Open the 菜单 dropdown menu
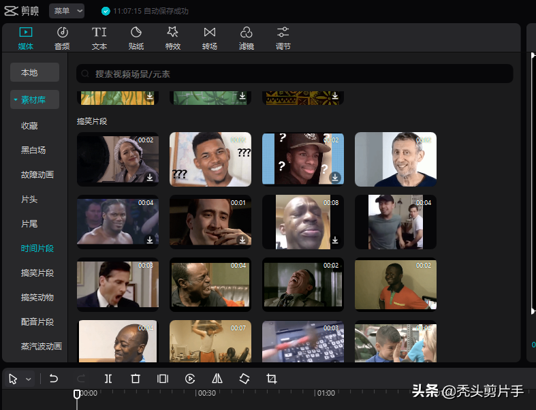 (x=67, y=11)
